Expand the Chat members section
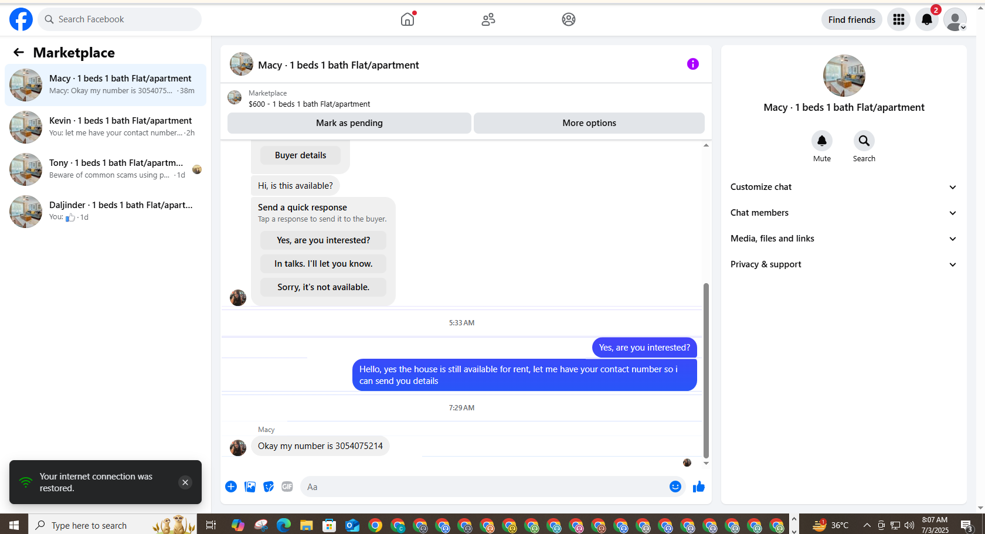This screenshot has width=985, height=534. 844,213
